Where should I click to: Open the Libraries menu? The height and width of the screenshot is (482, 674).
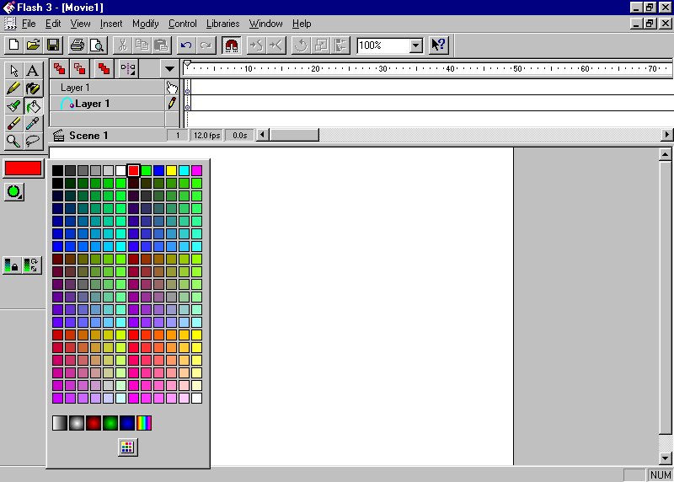click(222, 24)
